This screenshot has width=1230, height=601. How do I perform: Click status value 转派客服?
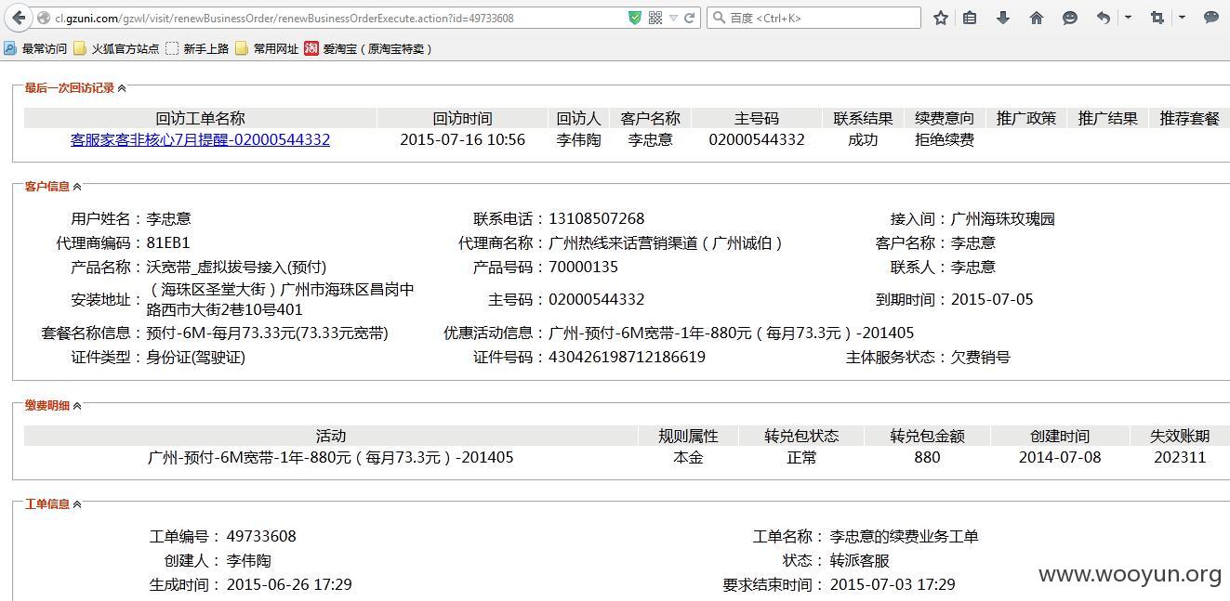click(859, 561)
